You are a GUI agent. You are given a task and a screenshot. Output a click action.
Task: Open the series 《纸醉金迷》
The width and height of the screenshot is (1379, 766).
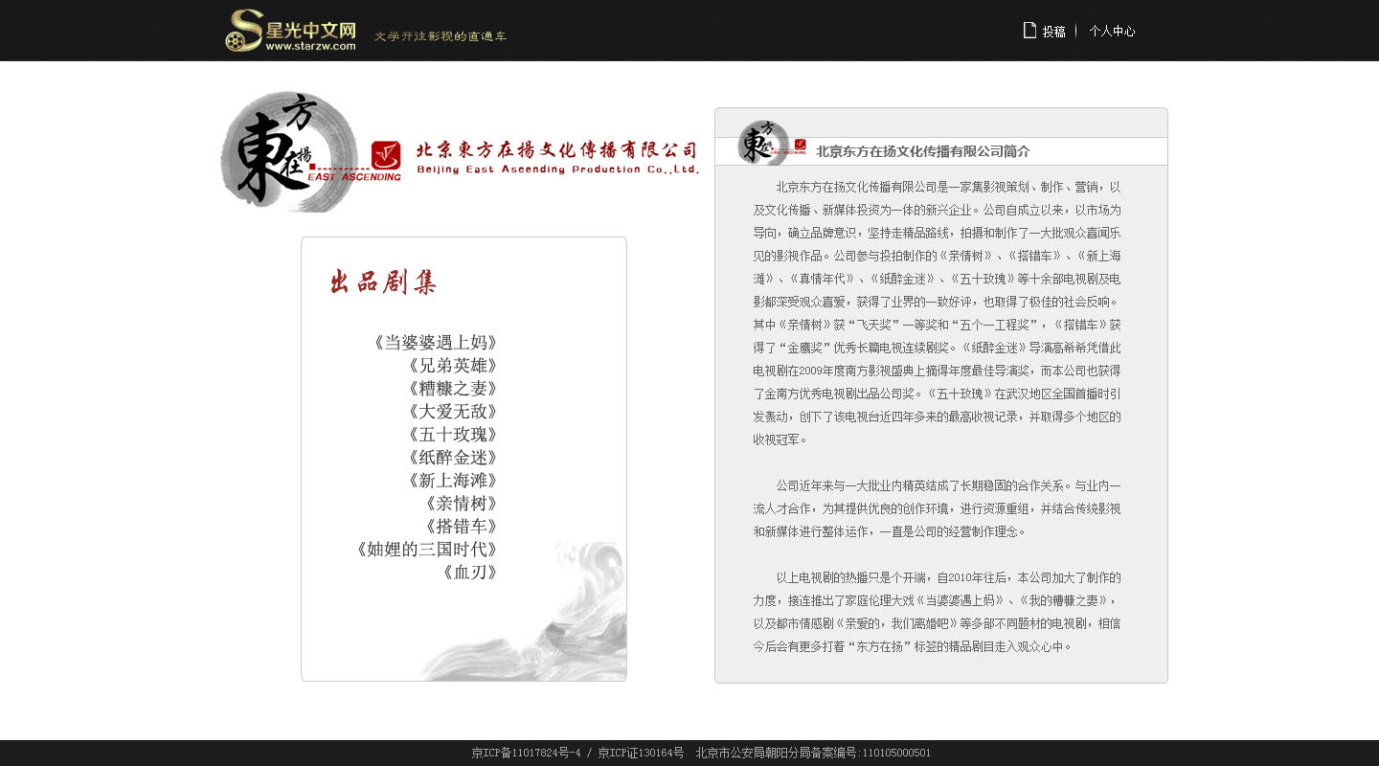point(451,458)
